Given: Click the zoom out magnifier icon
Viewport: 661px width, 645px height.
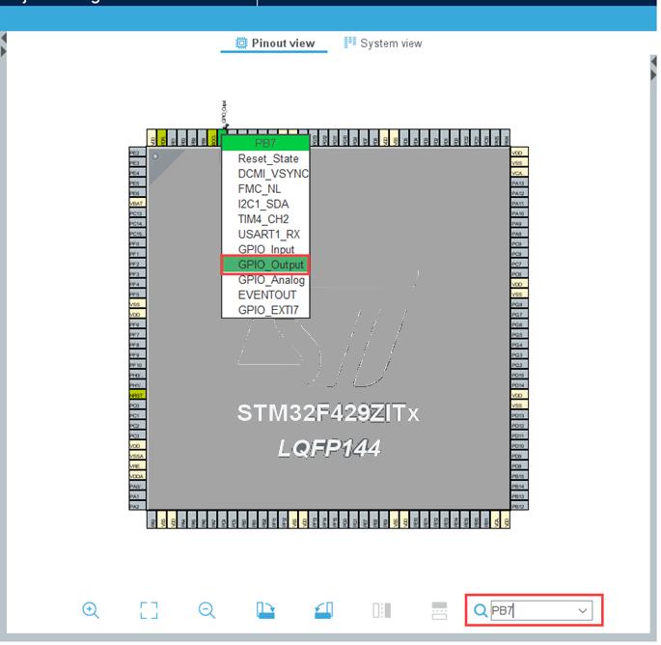Looking at the screenshot, I should pos(207,610).
